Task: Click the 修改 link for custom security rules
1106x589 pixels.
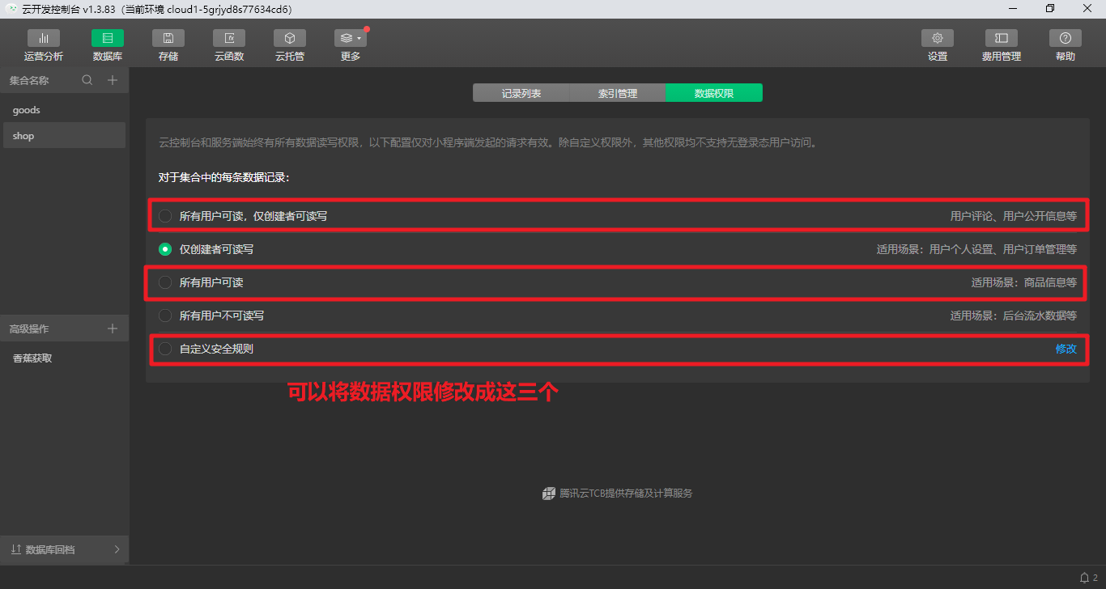Action: [x=1066, y=349]
